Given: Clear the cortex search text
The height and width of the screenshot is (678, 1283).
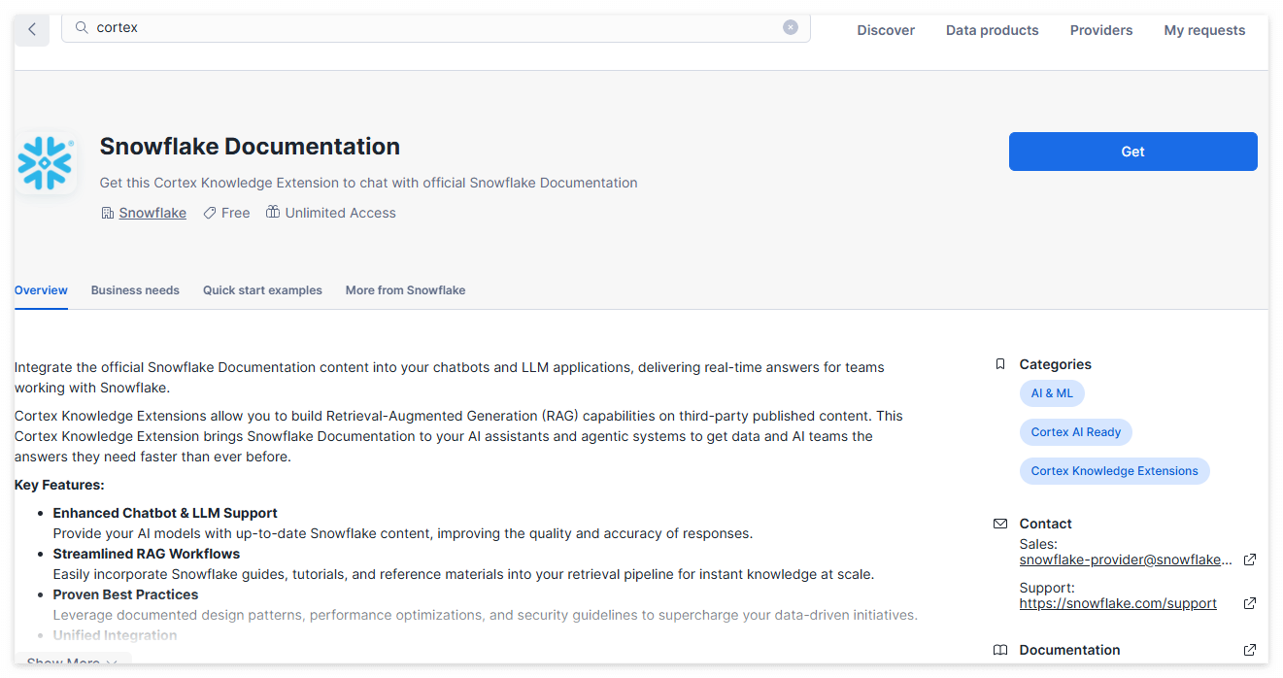Looking at the screenshot, I should click(791, 27).
